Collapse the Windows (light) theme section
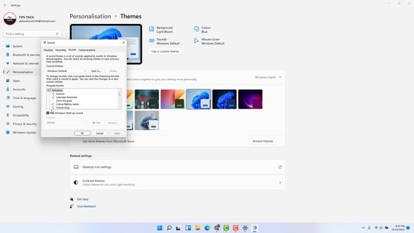414x233 pixels. 280,78
